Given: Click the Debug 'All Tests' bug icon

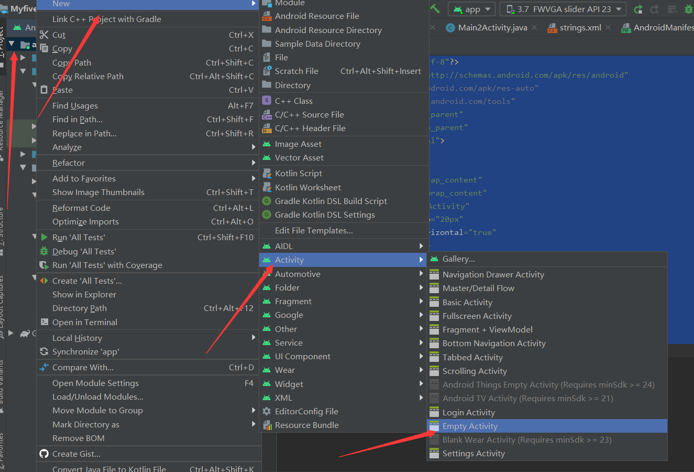Looking at the screenshot, I should pyautogui.click(x=44, y=251).
